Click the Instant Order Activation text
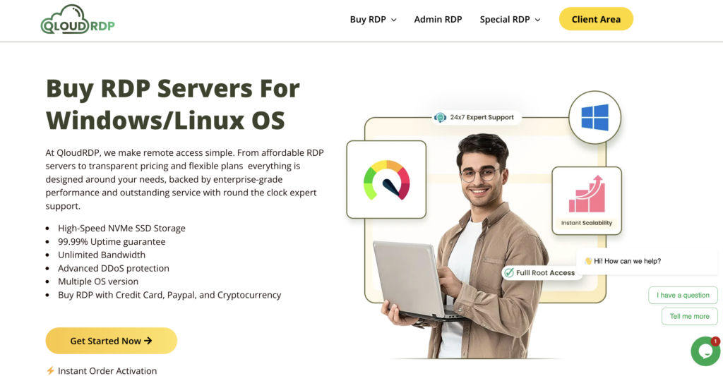The height and width of the screenshot is (376, 723). tap(107, 370)
